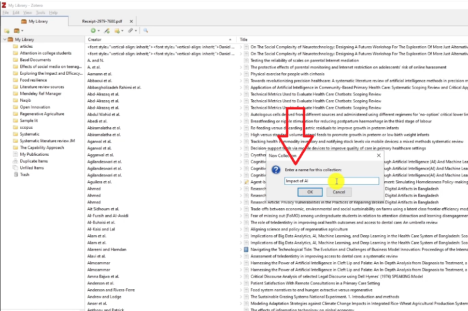
Task: Click the New Collection toolbar icon
Action: tap(7, 31)
